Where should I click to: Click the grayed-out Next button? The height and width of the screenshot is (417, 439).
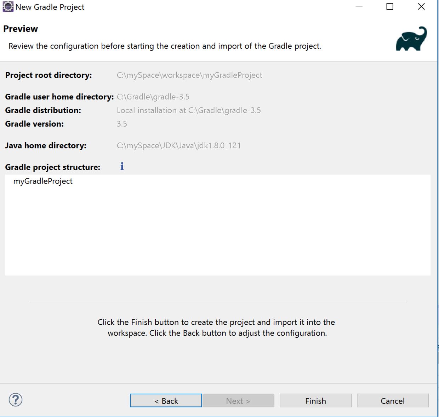point(238,401)
